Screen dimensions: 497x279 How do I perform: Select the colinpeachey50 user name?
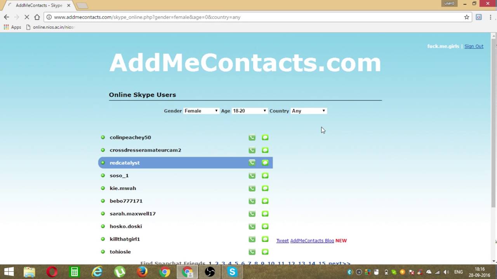130,138
